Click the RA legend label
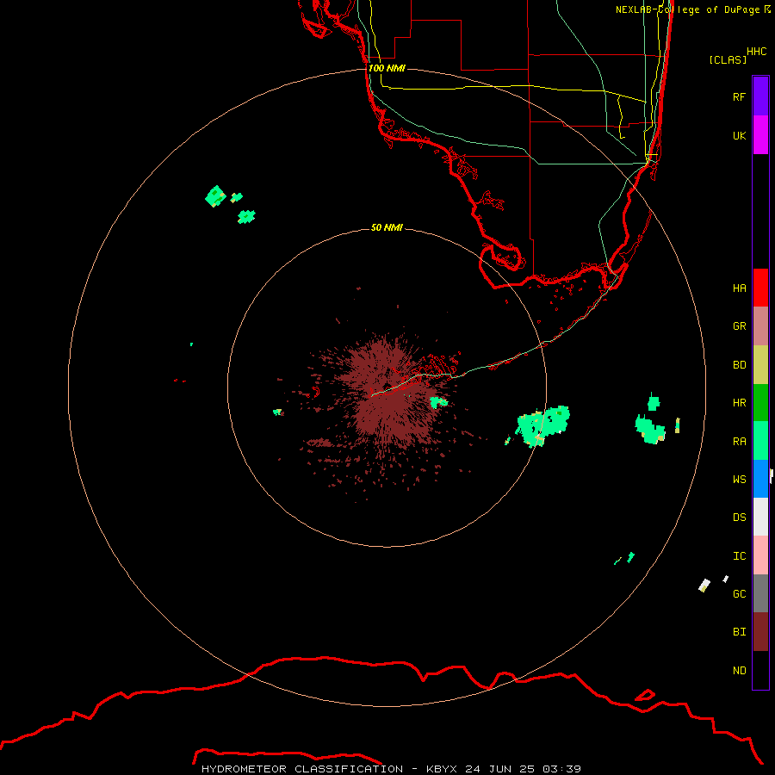This screenshot has width=775, height=775. point(739,442)
